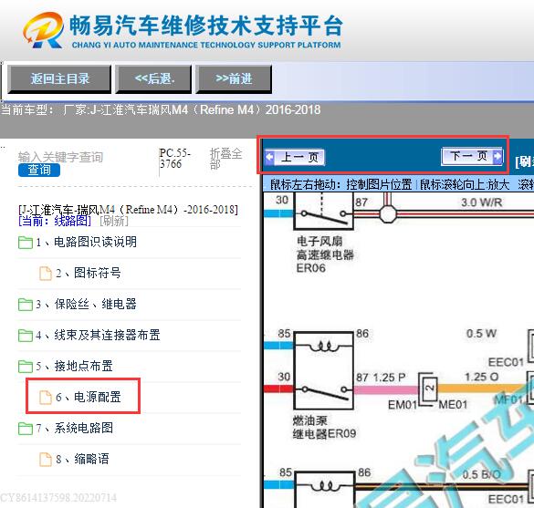Viewport: 534px width, 508px height.
Task: Click 折叠全部 to collapse all
Action: click(x=225, y=159)
